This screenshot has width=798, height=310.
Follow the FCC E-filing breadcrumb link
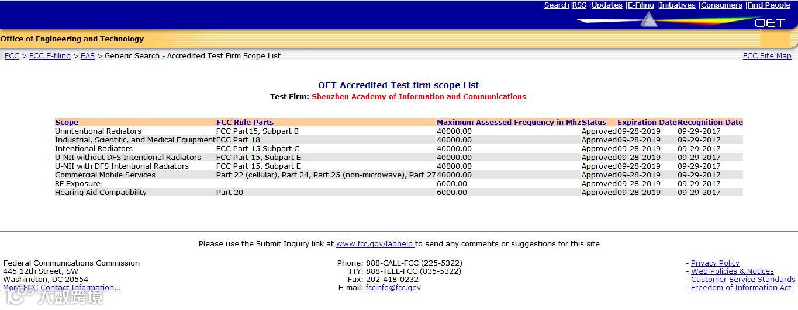[x=50, y=56]
